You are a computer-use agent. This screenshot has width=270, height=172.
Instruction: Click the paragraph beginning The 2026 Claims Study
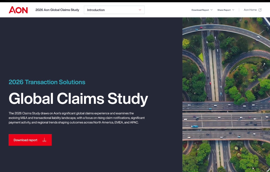[77, 118]
